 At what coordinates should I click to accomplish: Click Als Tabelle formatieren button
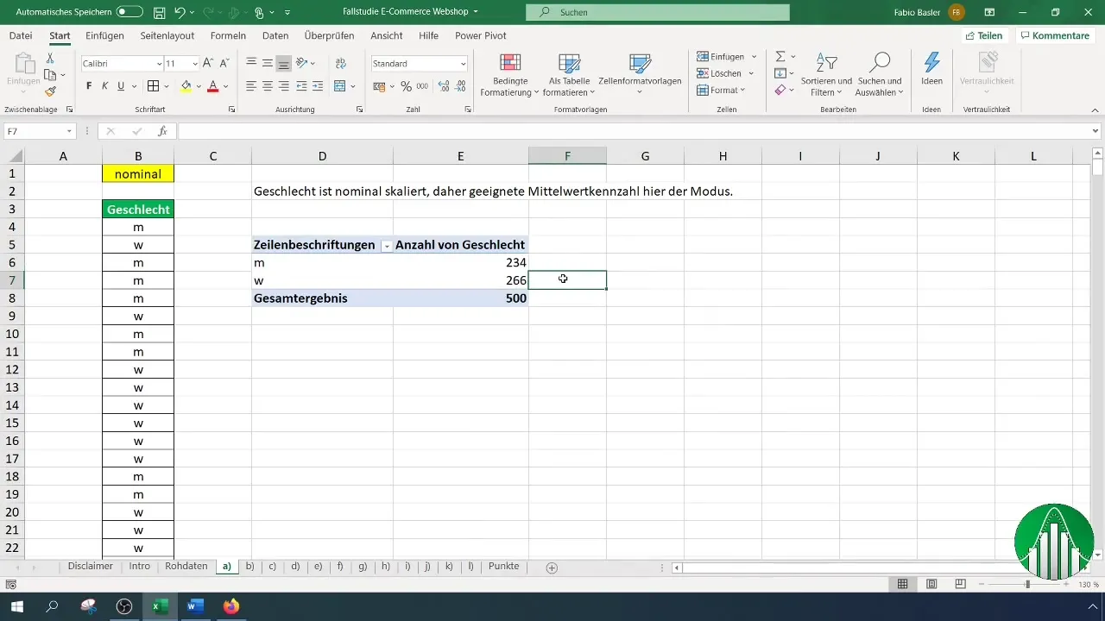(569, 74)
